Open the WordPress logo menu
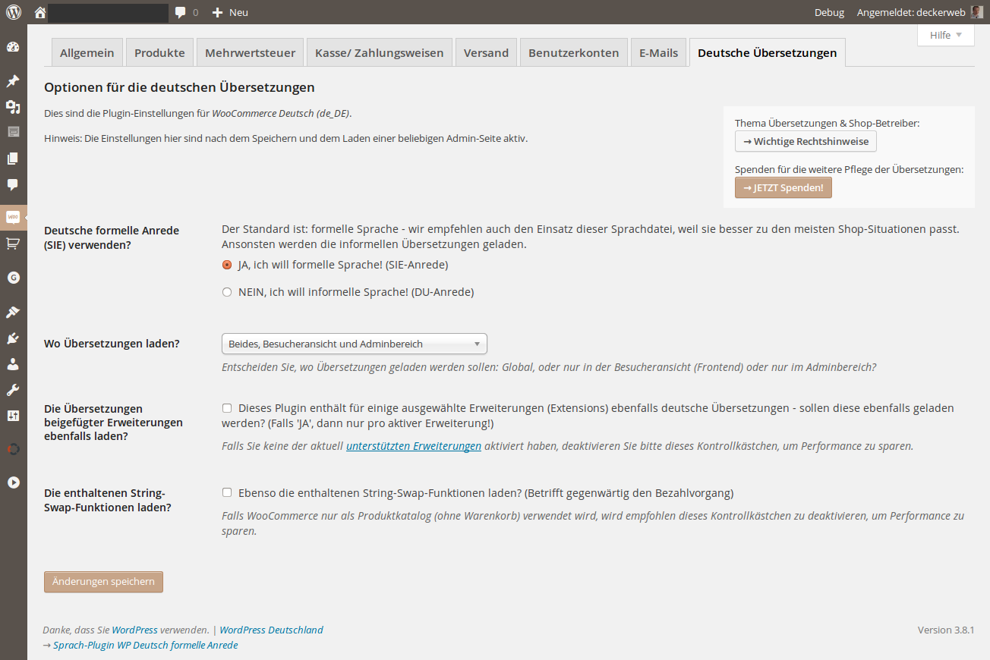Viewport: 990px width, 660px height. point(14,12)
